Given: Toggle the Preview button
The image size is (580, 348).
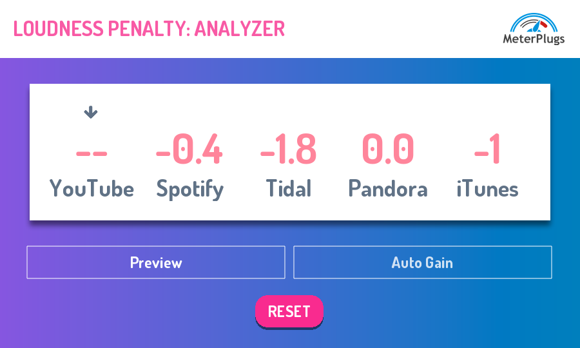Looking at the screenshot, I should pos(156,262).
